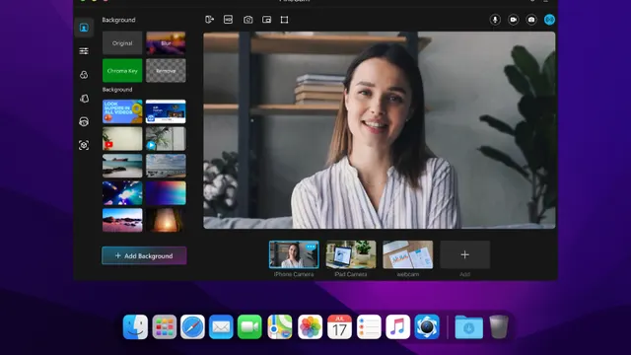Click the HD resolution toolbar icon

click(x=228, y=20)
